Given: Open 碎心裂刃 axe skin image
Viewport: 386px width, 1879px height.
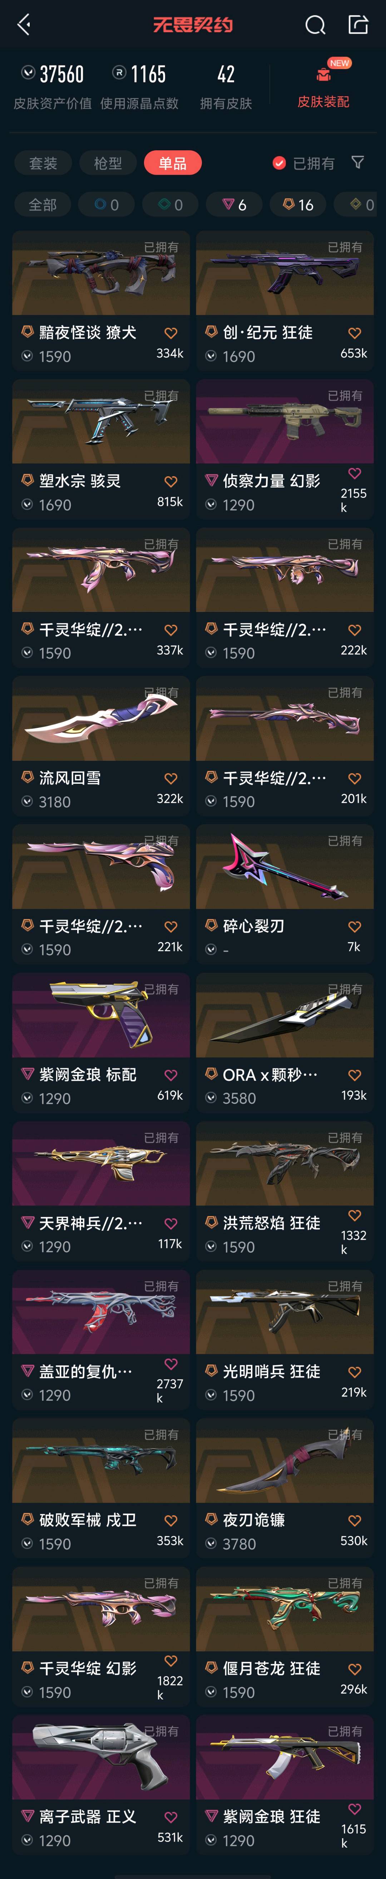Looking at the screenshot, I should pyautogui.click(x=285, y=866).
